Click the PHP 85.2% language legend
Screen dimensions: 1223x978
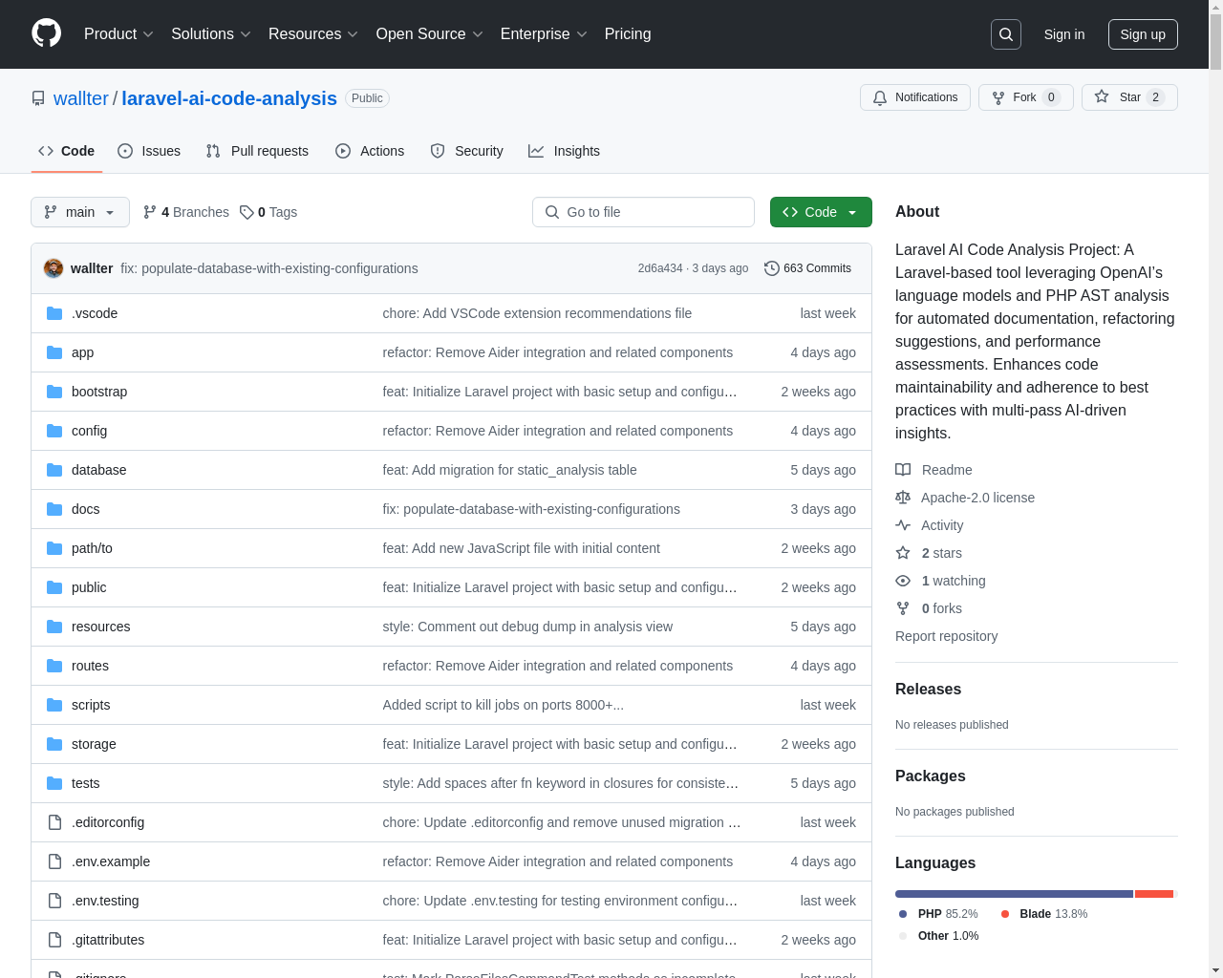coord(938,914)
